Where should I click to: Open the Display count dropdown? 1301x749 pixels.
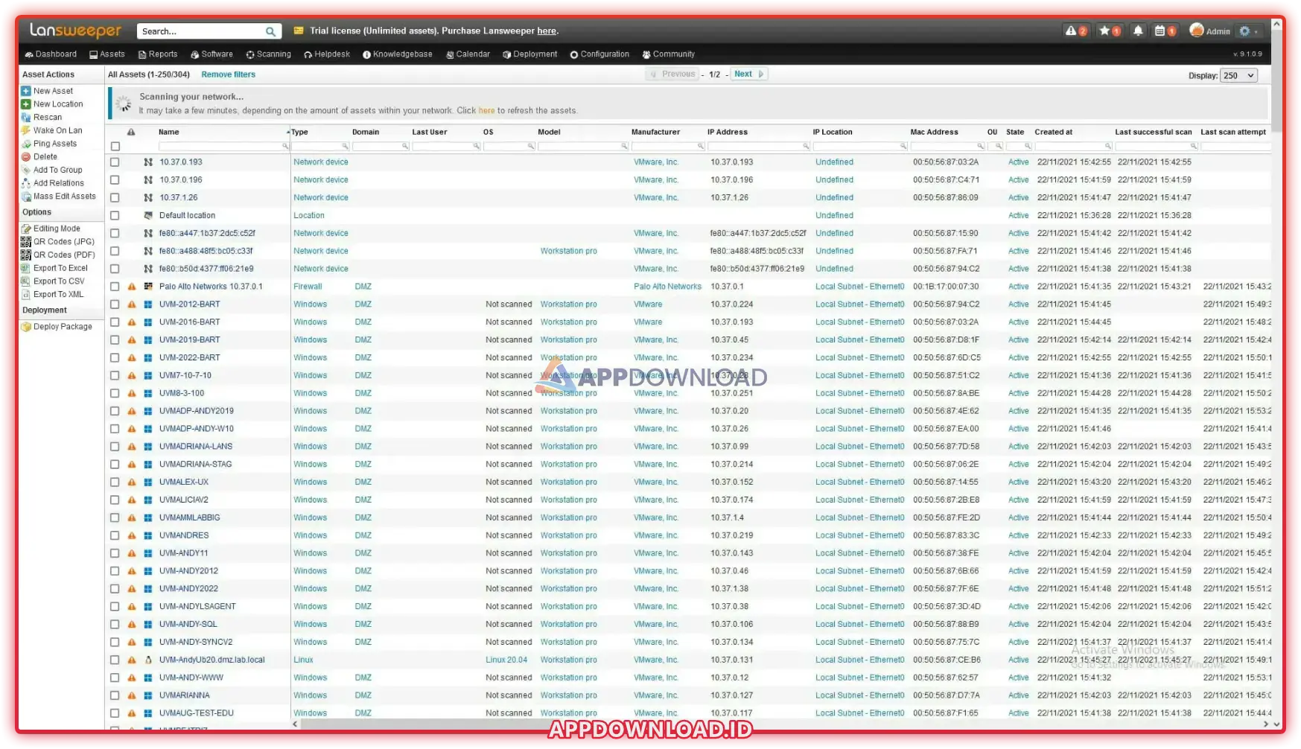coord(1238,75)
